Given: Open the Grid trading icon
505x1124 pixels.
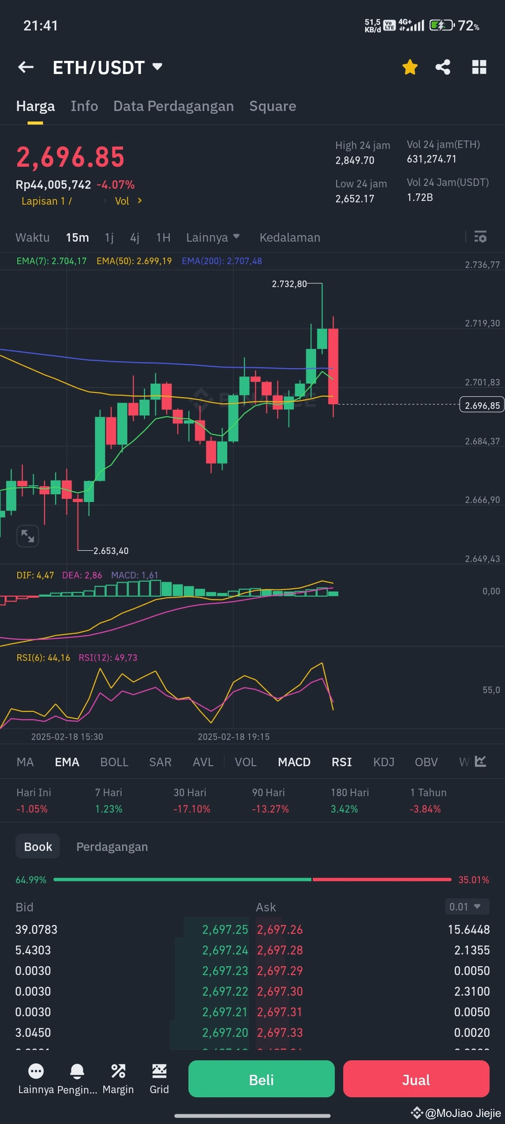Looking at the screenshot, I should (159, 1079).
